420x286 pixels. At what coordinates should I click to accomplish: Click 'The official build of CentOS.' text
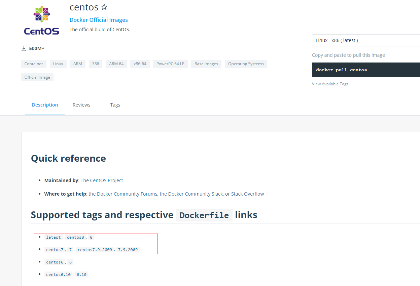tap(100, 30)
